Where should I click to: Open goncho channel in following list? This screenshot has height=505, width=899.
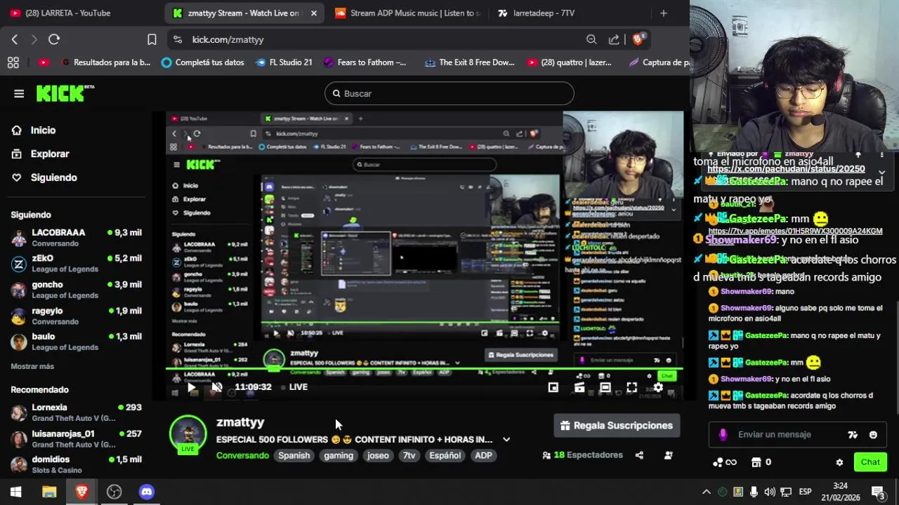coord(76,290)
